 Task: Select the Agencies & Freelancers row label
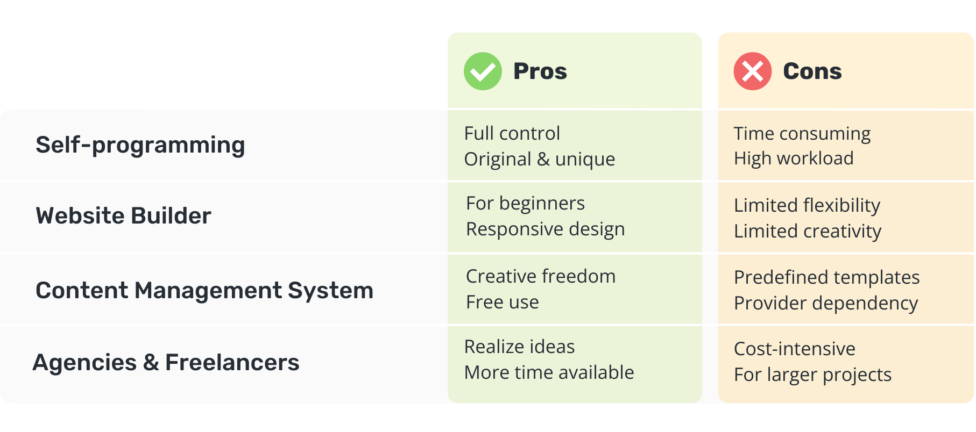point(166,362)
